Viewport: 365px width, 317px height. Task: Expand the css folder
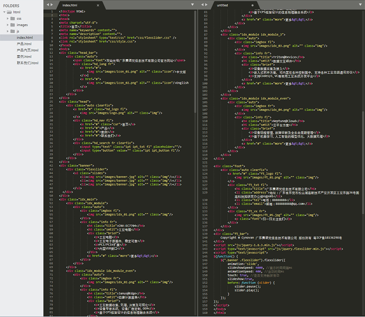coord(8,18)
